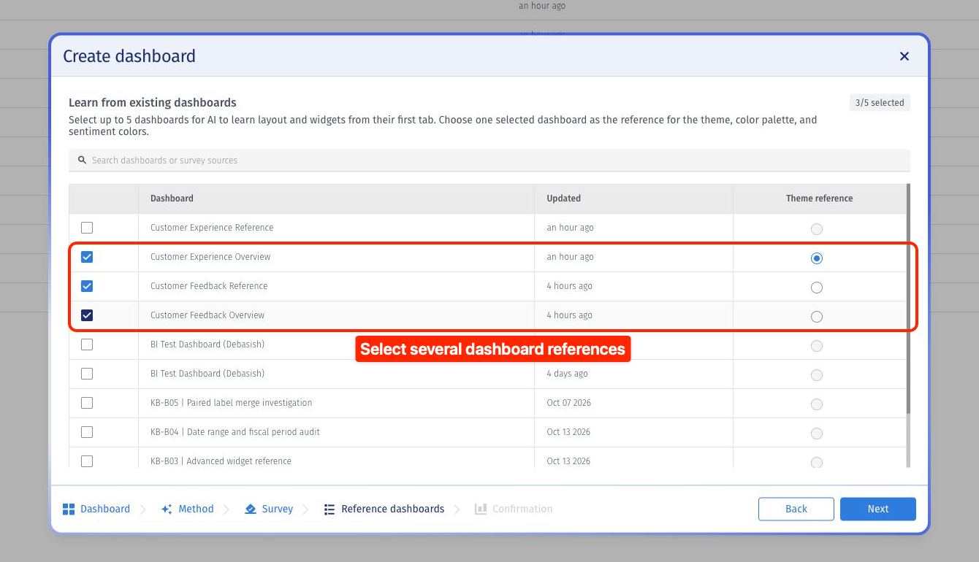Choose Customer Experience Overview theme radio button
Screen dimensions: 979x562
point(817,258)
